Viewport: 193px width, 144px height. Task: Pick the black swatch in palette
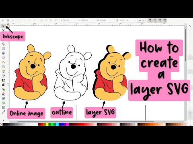[4, 124]
